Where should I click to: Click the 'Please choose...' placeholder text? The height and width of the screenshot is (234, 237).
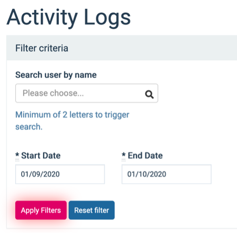point(53,93)
